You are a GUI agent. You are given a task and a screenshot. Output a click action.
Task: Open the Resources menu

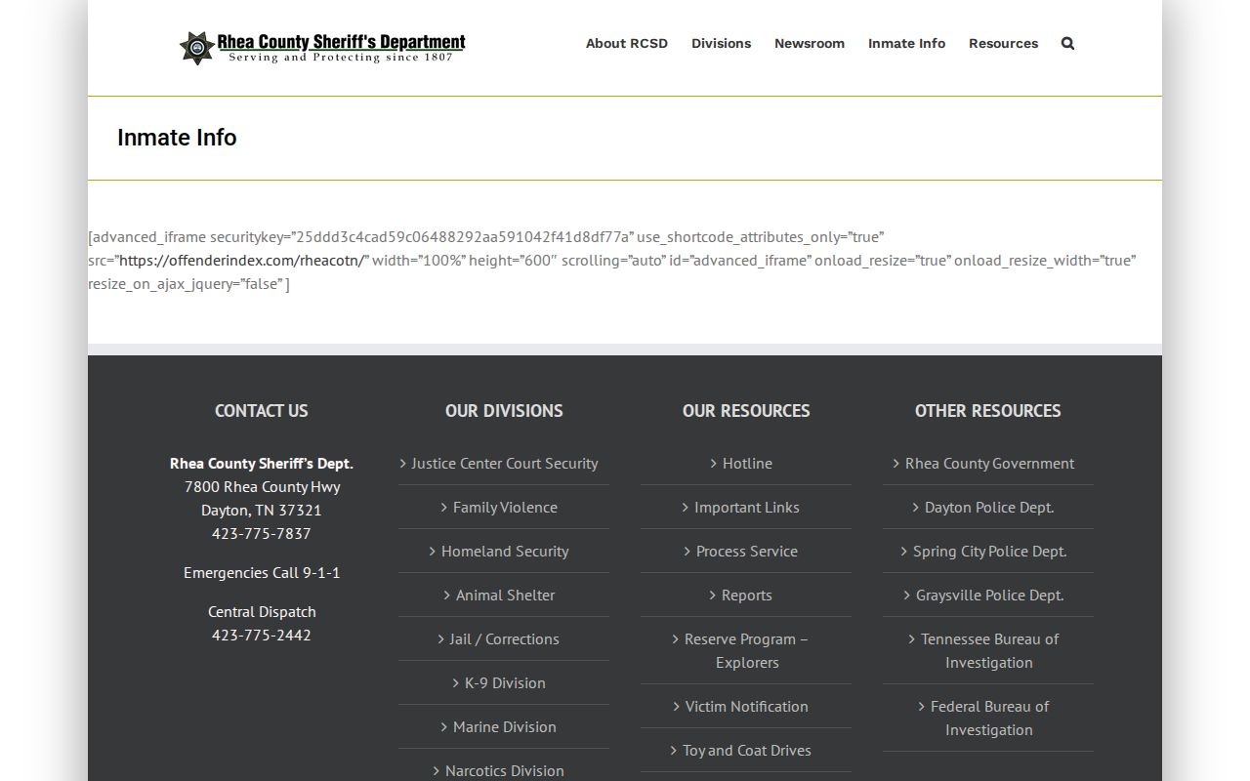(x=1003, y=43)
